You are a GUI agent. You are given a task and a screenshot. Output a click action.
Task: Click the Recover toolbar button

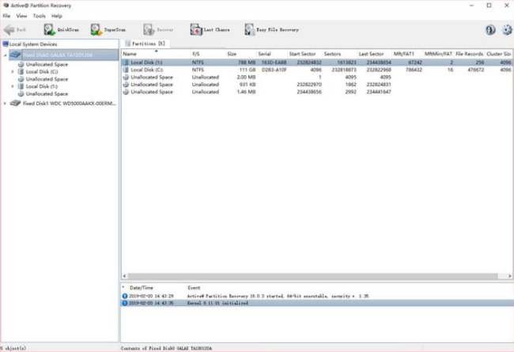(x=158, y=30)
